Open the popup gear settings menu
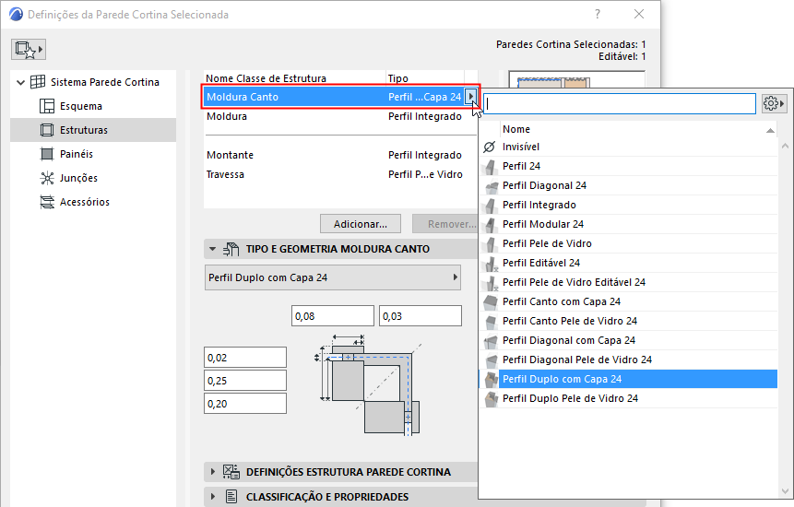 point(774,103)
